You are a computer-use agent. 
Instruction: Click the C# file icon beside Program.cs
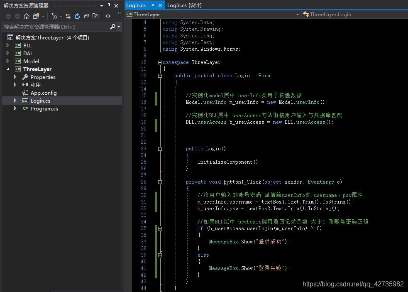coord(25,108)
